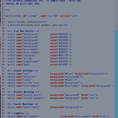Click line number 41 in the gutter
The height and width of the screenshot is (118, 118).
(x=3, y=68)
